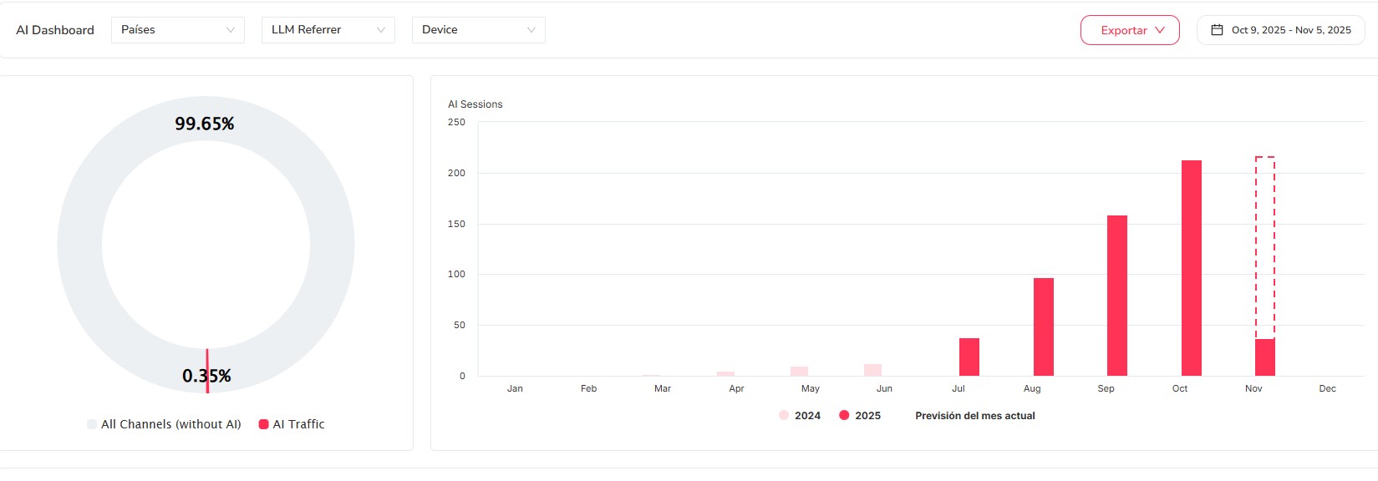
Task: Select the October 2025 bar
Action: click(x=1191, y=267)
